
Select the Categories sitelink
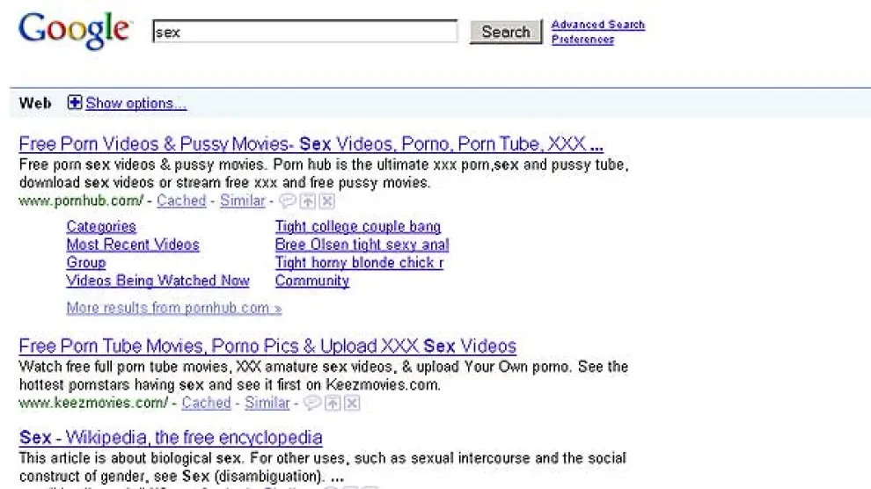(101, 227)
